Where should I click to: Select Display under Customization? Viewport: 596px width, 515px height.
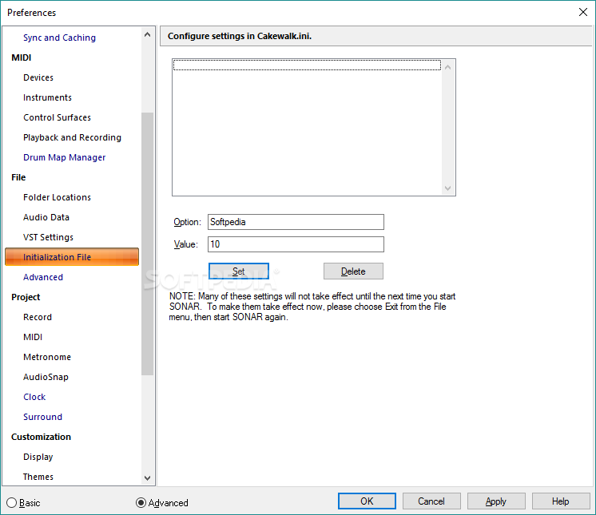coord(38,457)
